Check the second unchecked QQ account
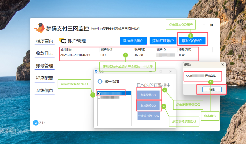This screenshot has height=144, width=246. (99, 97)
